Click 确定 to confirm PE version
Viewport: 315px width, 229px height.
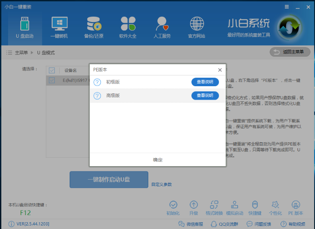tap(158, 160)
